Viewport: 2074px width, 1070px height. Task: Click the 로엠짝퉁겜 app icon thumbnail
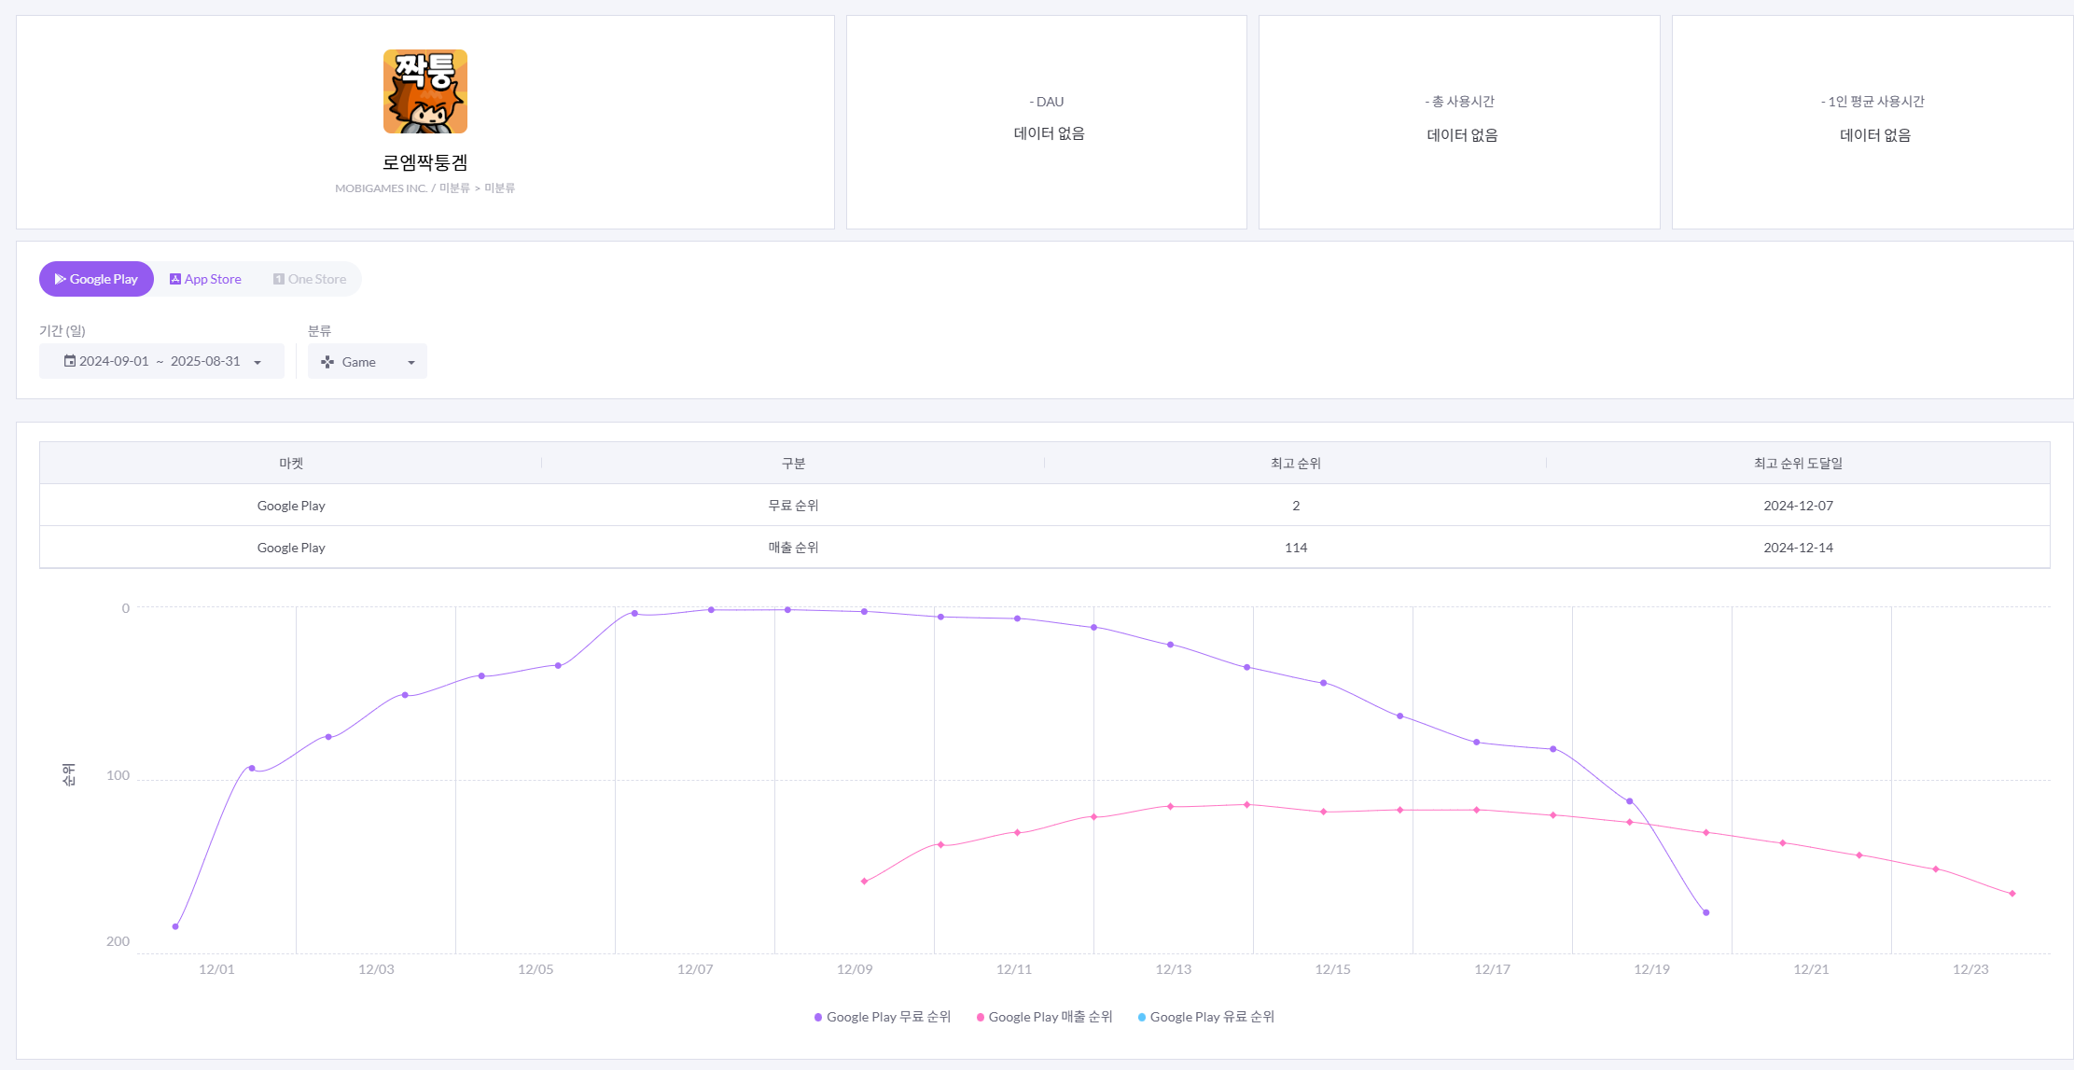point(425,91)
